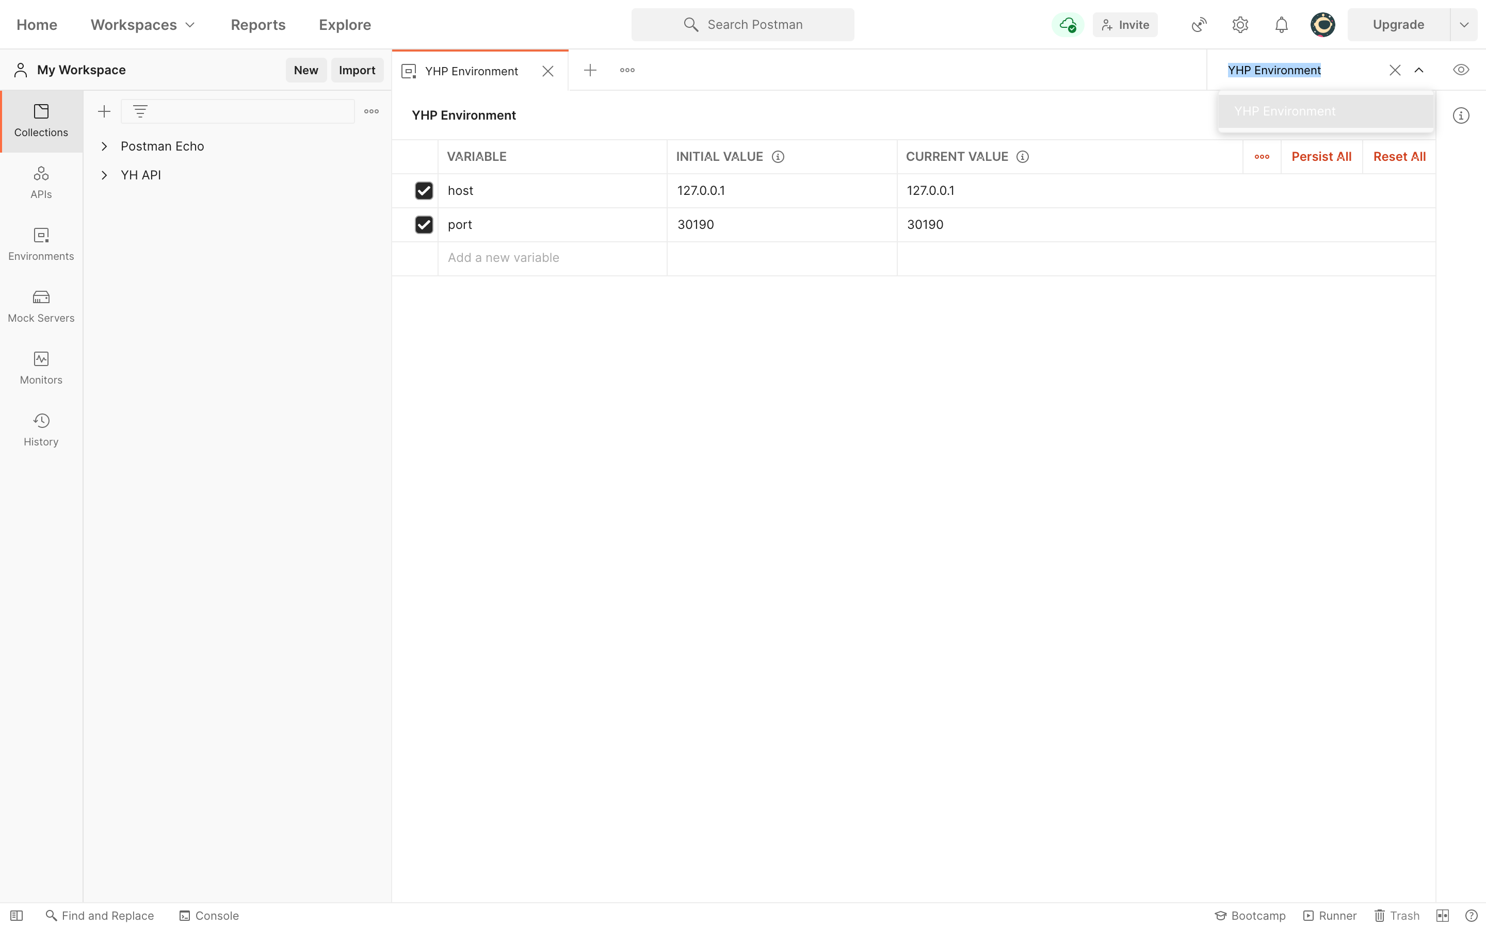
Task: Toggle checkbox for host variable
Action: [x=424, y=190]
